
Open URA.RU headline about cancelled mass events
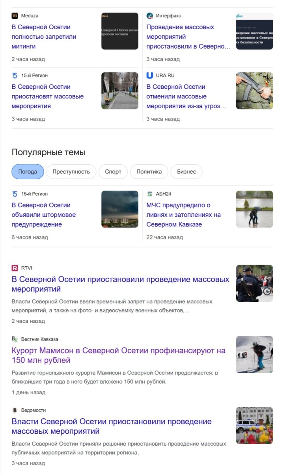(x=186, y=96)
